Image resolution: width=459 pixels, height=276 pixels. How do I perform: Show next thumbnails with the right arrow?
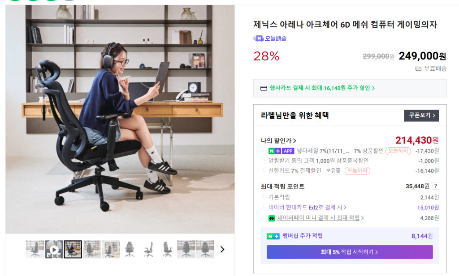222,250
